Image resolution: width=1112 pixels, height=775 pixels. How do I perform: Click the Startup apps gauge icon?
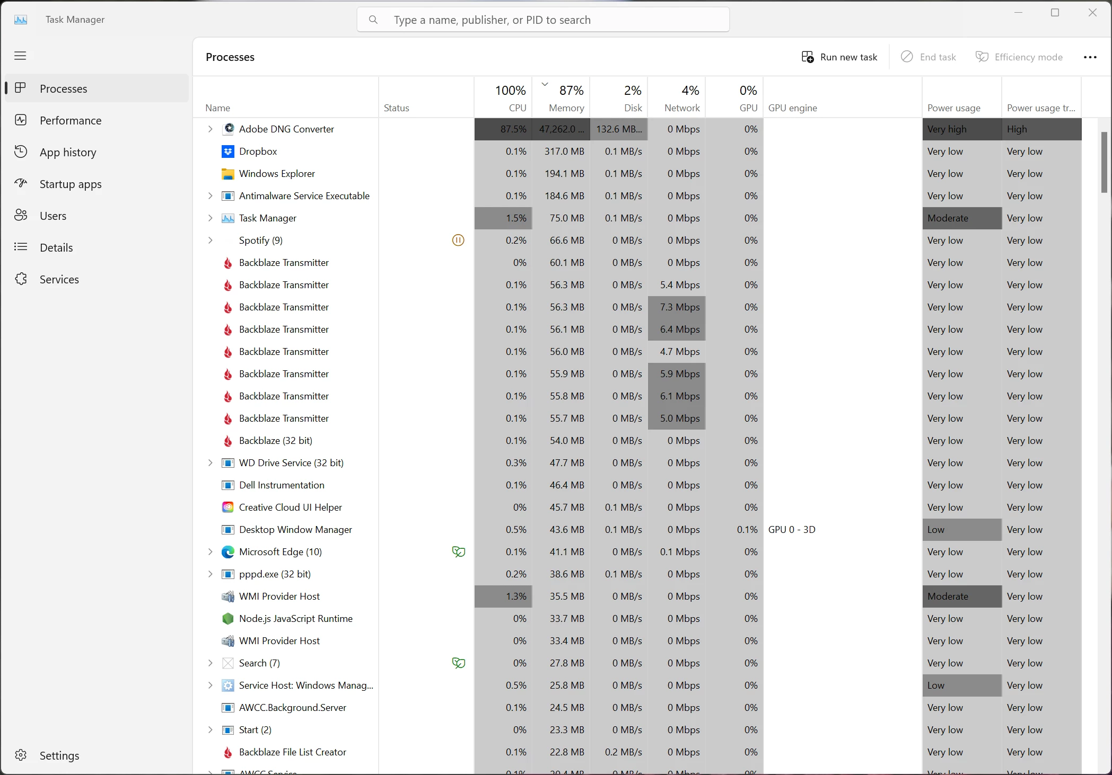point(21,183)
